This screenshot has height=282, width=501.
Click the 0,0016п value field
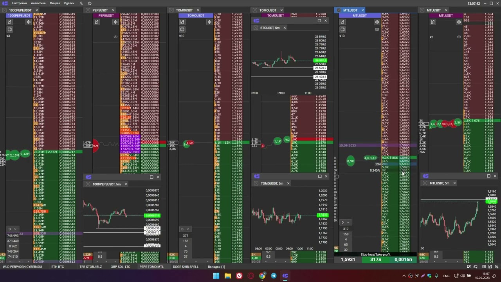[x=403, y=260]
